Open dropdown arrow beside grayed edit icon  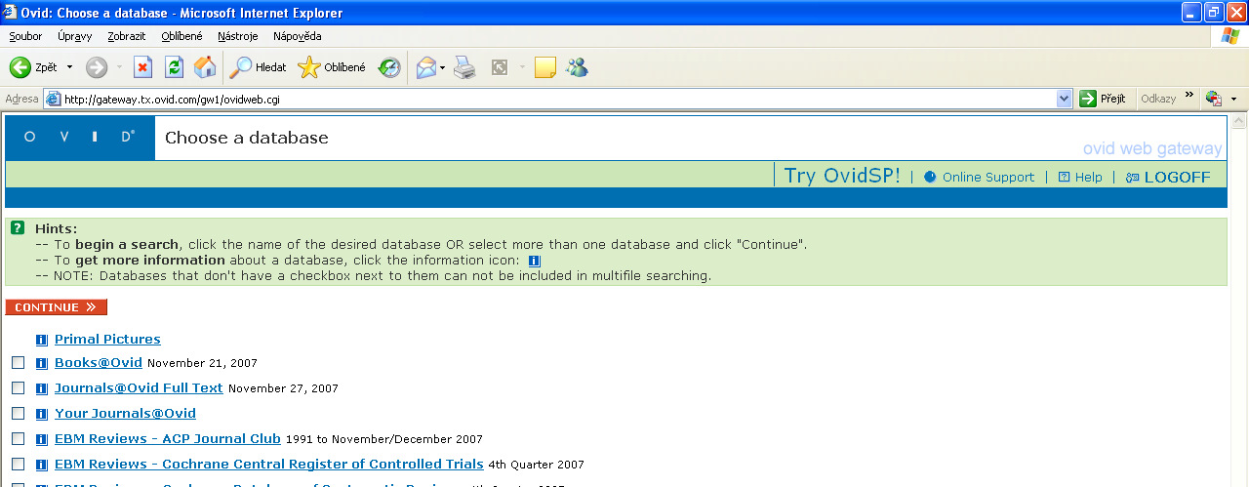[522, 67]
